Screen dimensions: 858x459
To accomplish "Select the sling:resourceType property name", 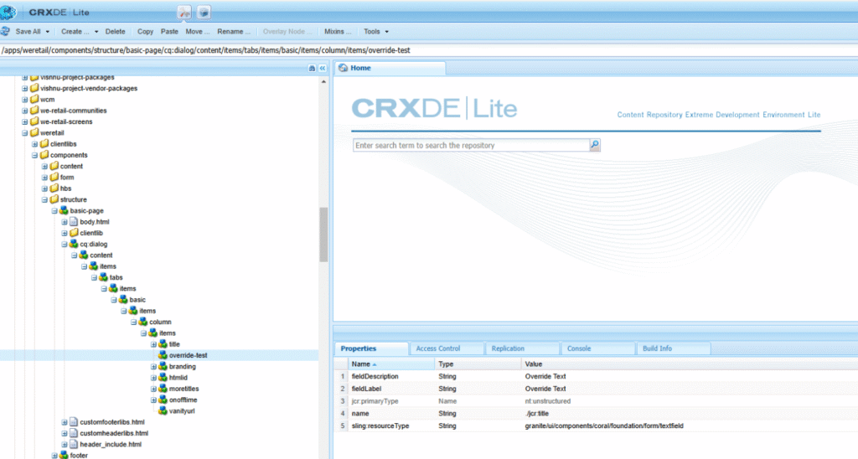I will (x=380, y=425).
